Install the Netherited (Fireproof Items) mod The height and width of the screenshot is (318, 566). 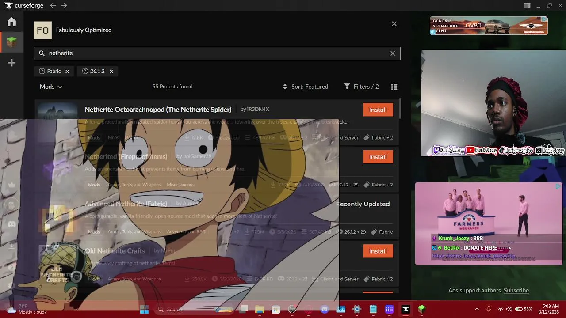coord(378,157)
